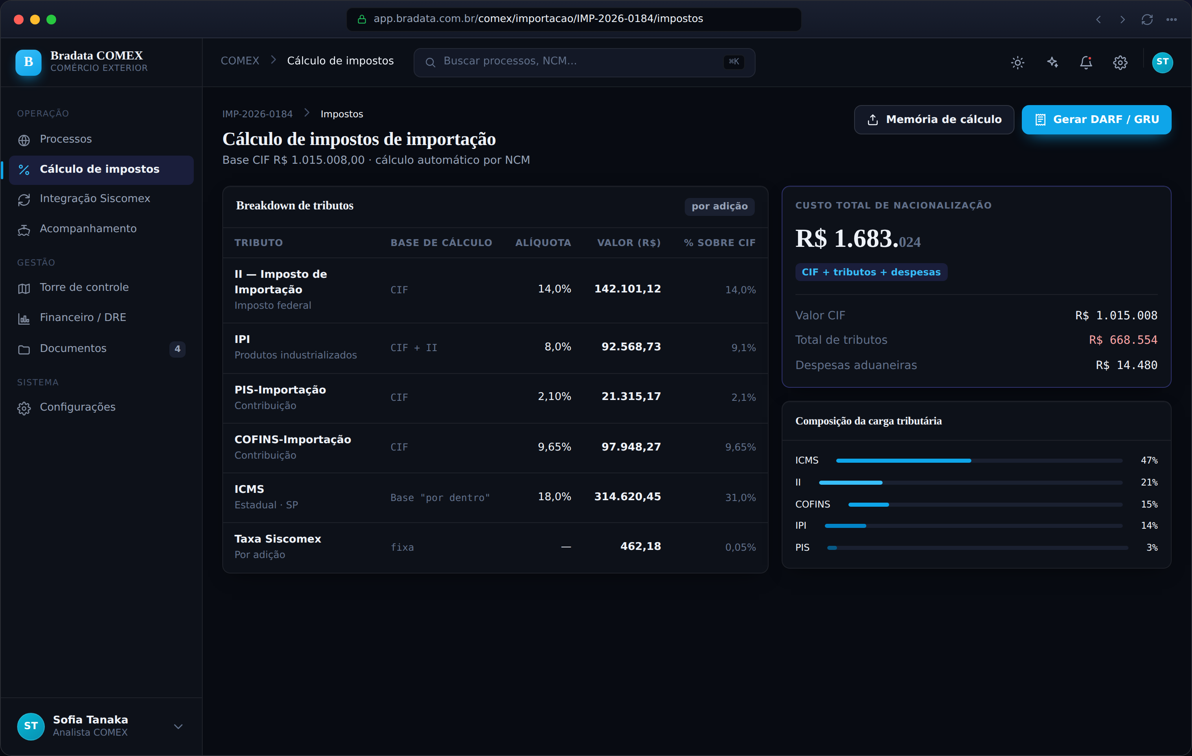The width and height of the screenshot is (1192, 756).
Task: Click the folder icon for Documentos
Action: [x=24, y=350]
